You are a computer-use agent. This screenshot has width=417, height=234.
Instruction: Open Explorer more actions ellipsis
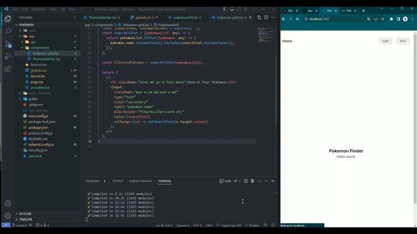click(x=74, y=18)
